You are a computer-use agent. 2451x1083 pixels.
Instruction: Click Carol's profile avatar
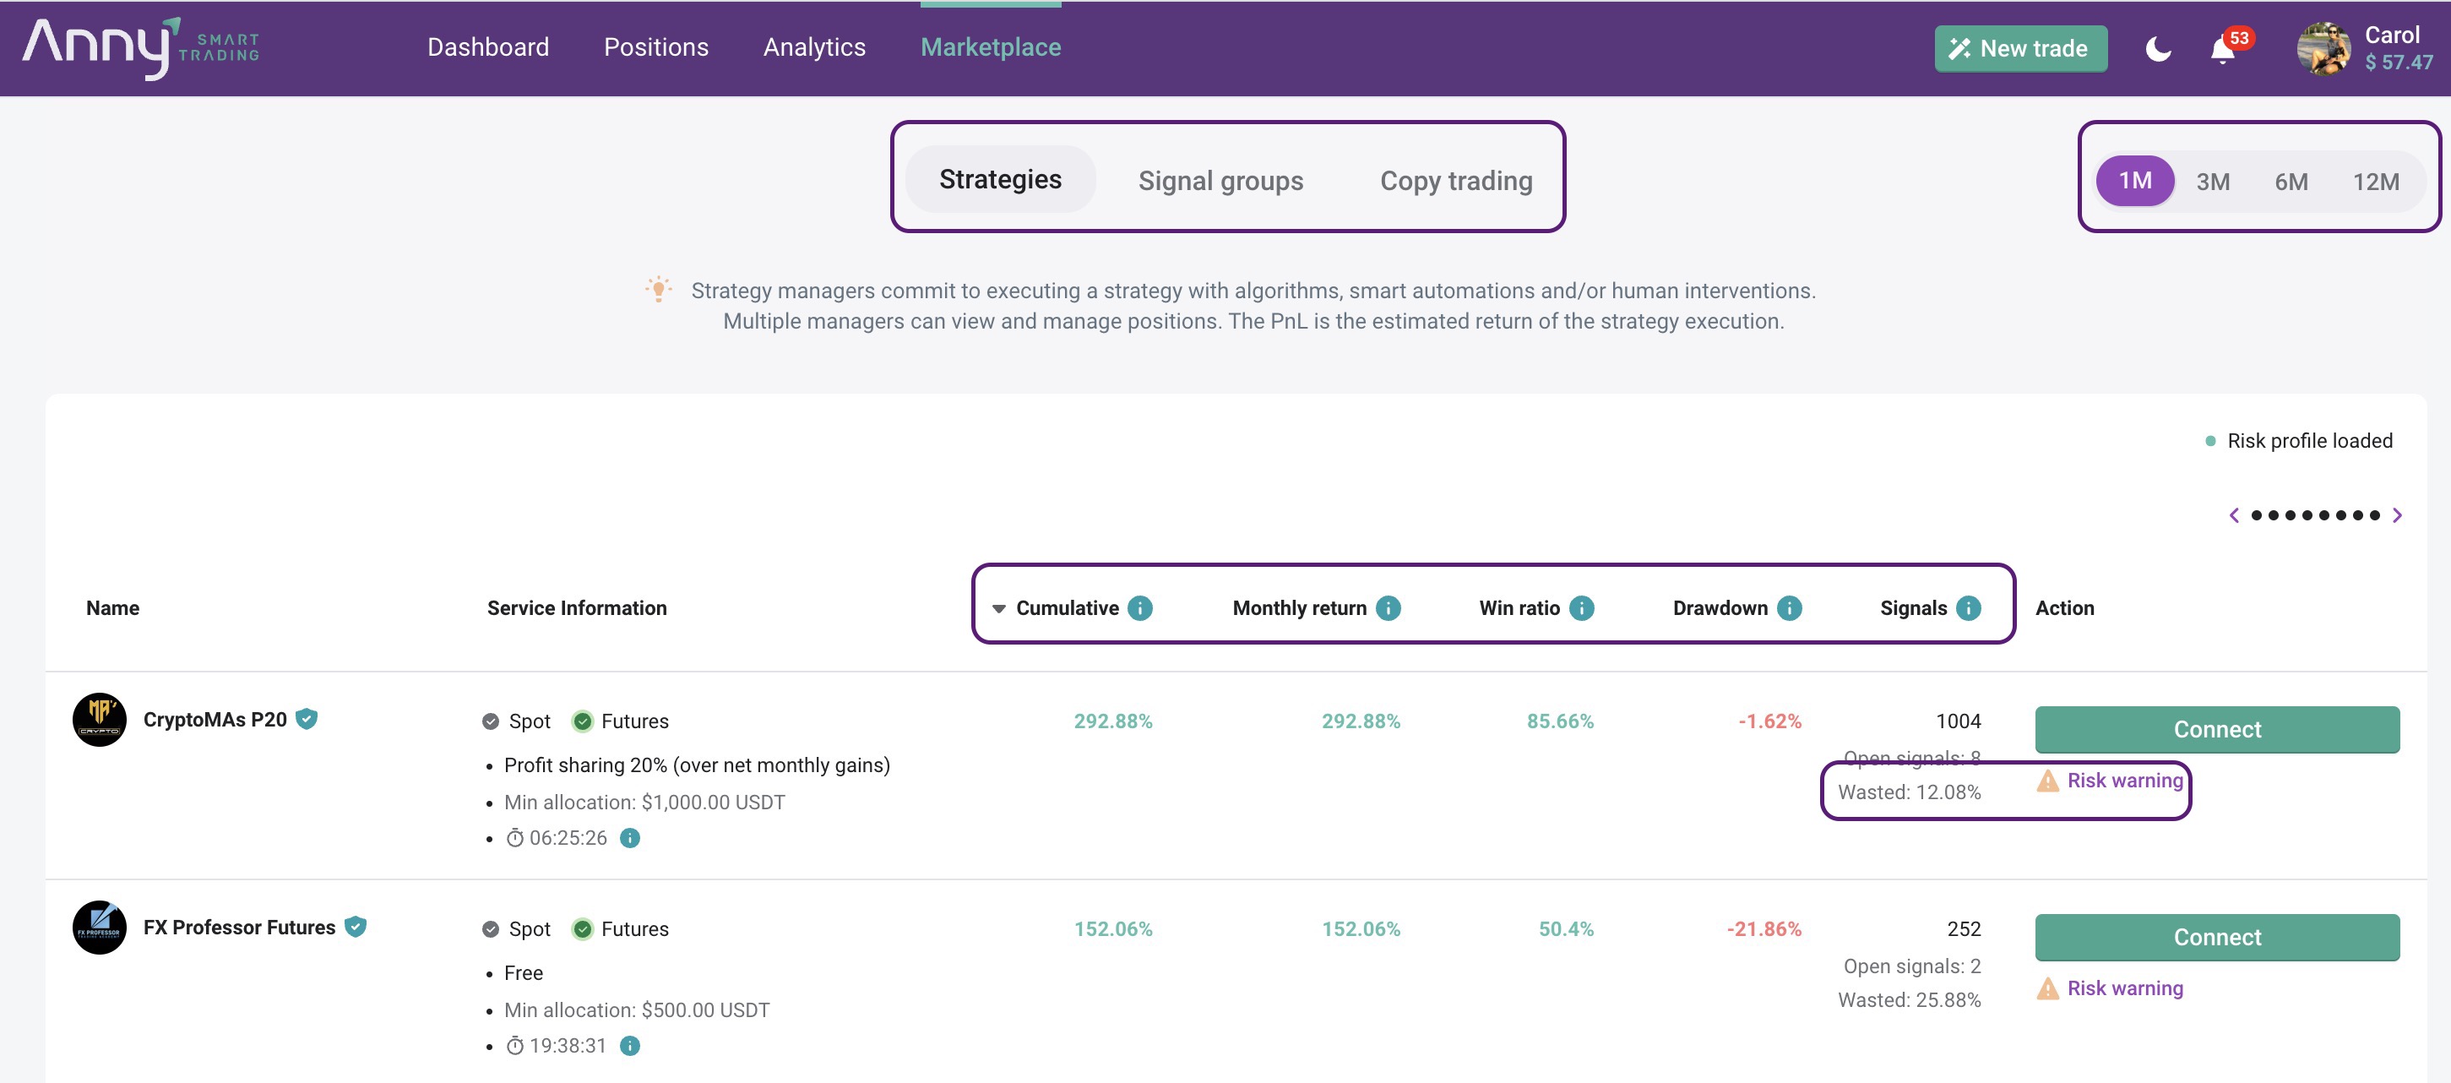click(2323, 48)
